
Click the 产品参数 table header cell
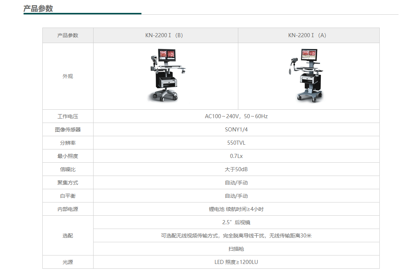(68, 35)
